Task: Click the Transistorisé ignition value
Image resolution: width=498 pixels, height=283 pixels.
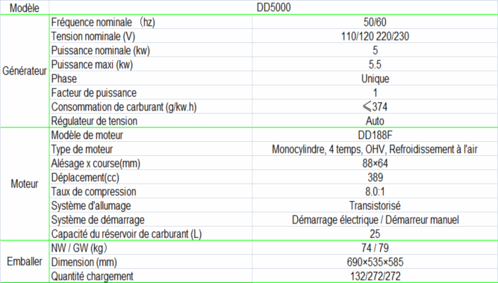Action: (375, 205)
